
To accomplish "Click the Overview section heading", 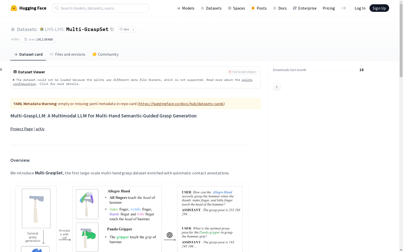I will click(20, 160).
